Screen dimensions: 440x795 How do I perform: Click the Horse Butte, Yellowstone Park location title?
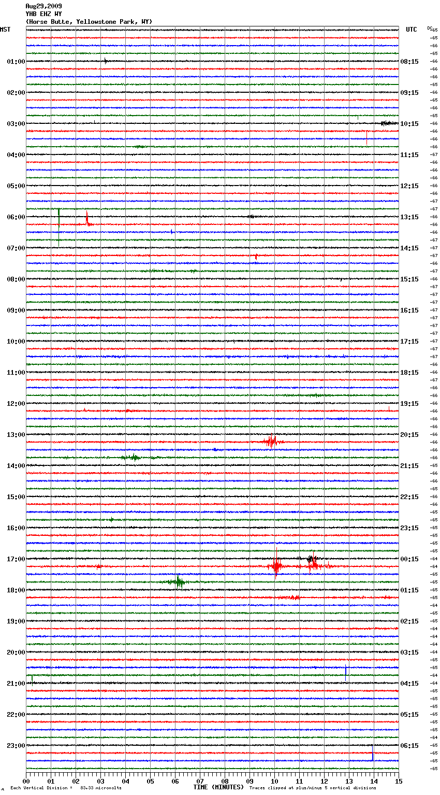point(89,22)
